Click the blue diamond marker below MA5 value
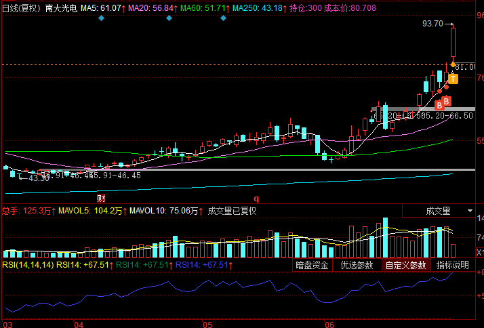The width and height of the screenshot is (484, 328). click(x=101, y=18)
